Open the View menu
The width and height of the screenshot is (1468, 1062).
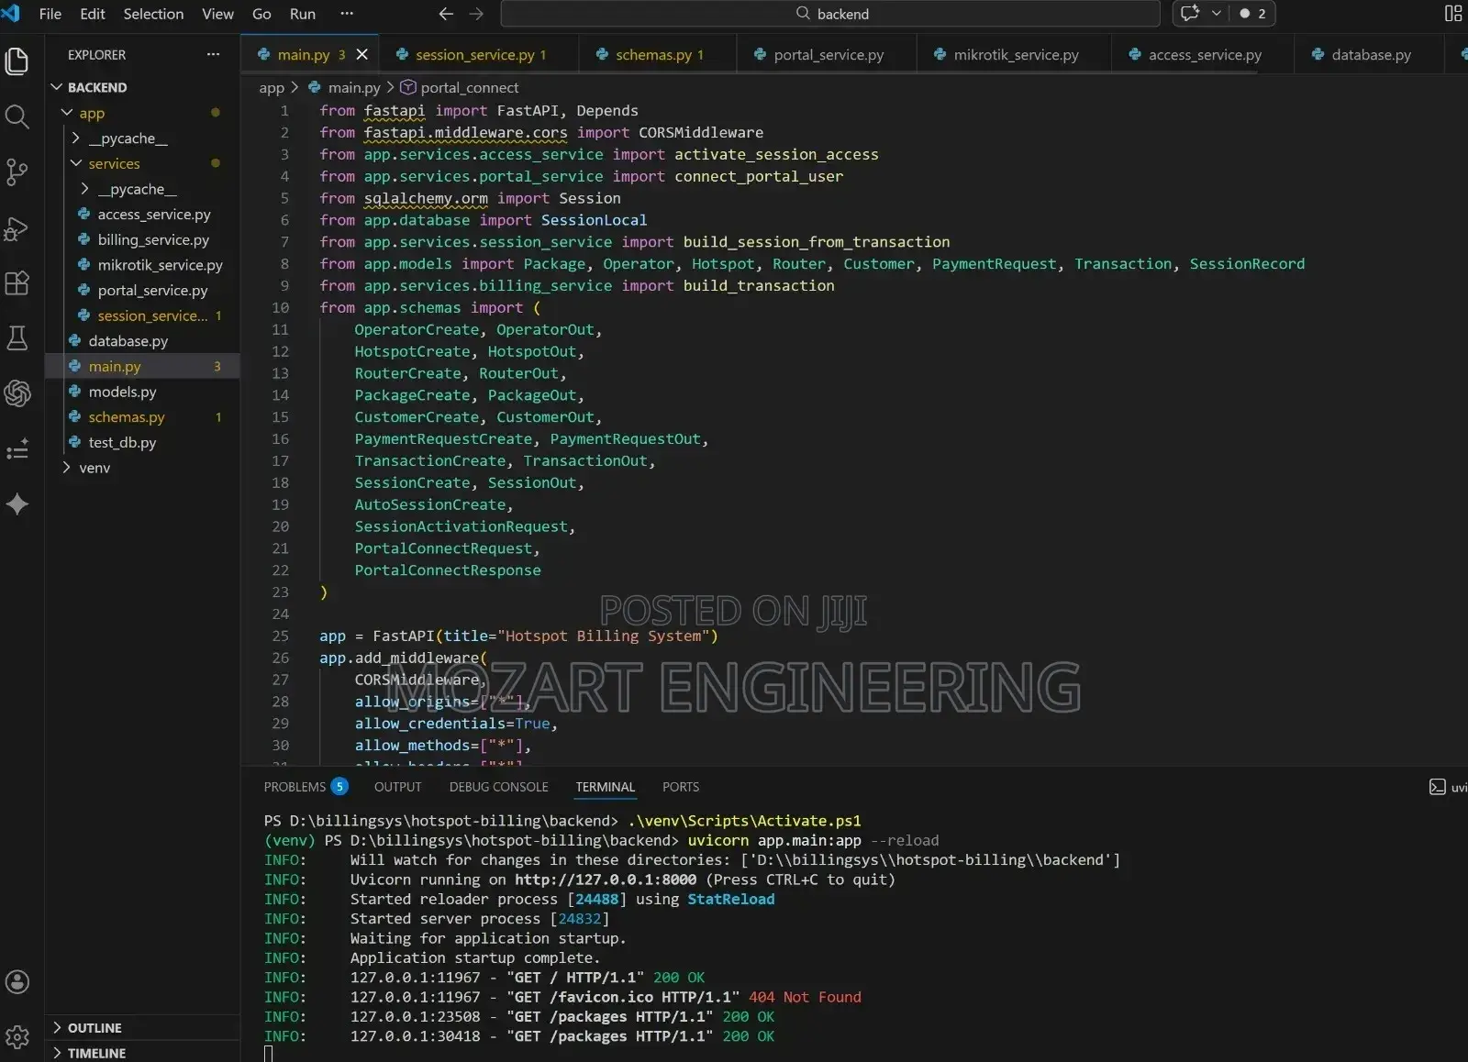coord(218,14)
